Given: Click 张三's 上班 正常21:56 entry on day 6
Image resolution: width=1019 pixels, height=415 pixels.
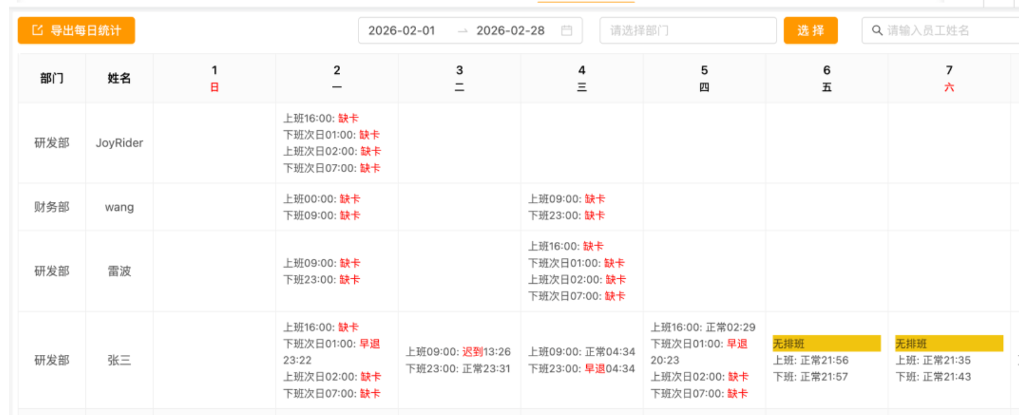Looking at the screenshot, I should click(x=810, y=360).
